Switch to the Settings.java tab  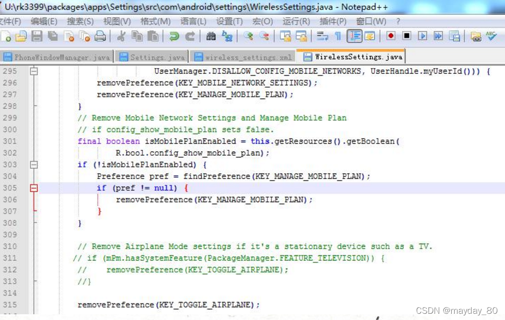[x=152, y=57]
